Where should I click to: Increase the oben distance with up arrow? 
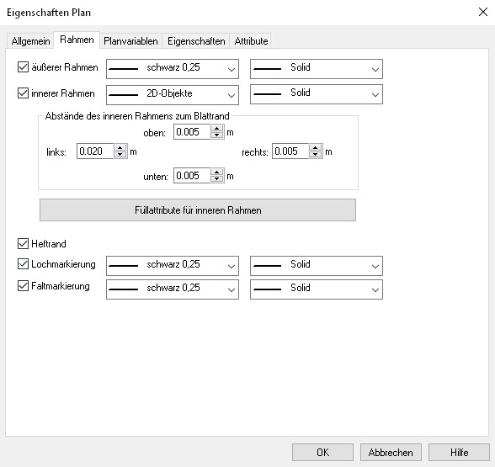click(216, 129)
